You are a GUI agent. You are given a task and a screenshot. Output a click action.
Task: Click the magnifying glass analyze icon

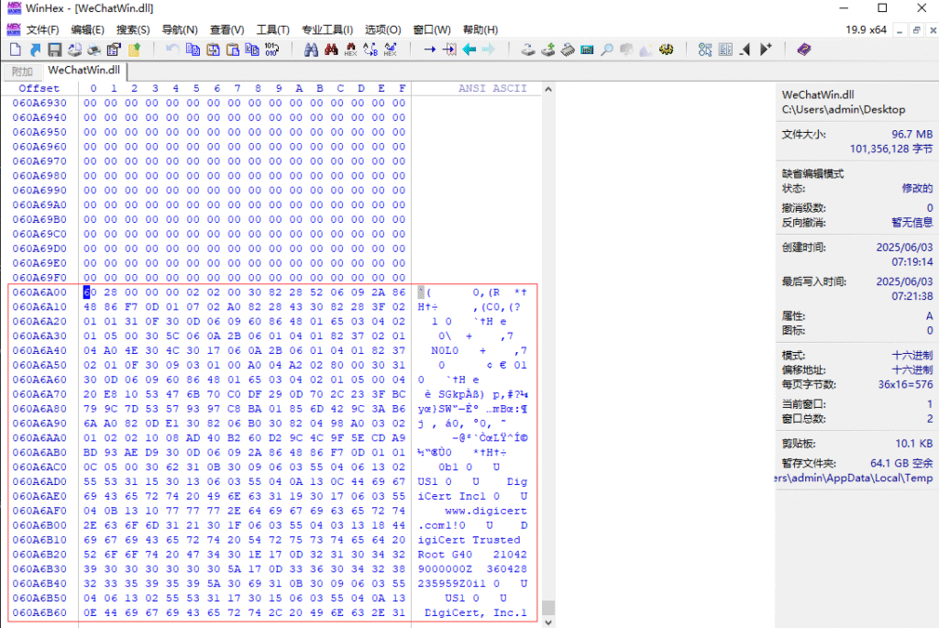(607, 50)
